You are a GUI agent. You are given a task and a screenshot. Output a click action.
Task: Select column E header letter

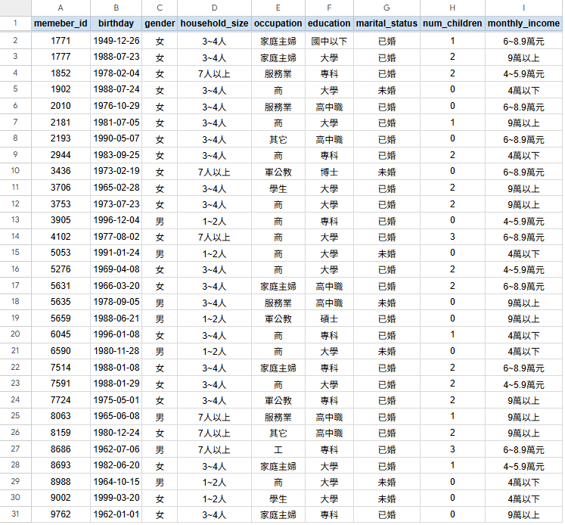[x=278, y=8]
